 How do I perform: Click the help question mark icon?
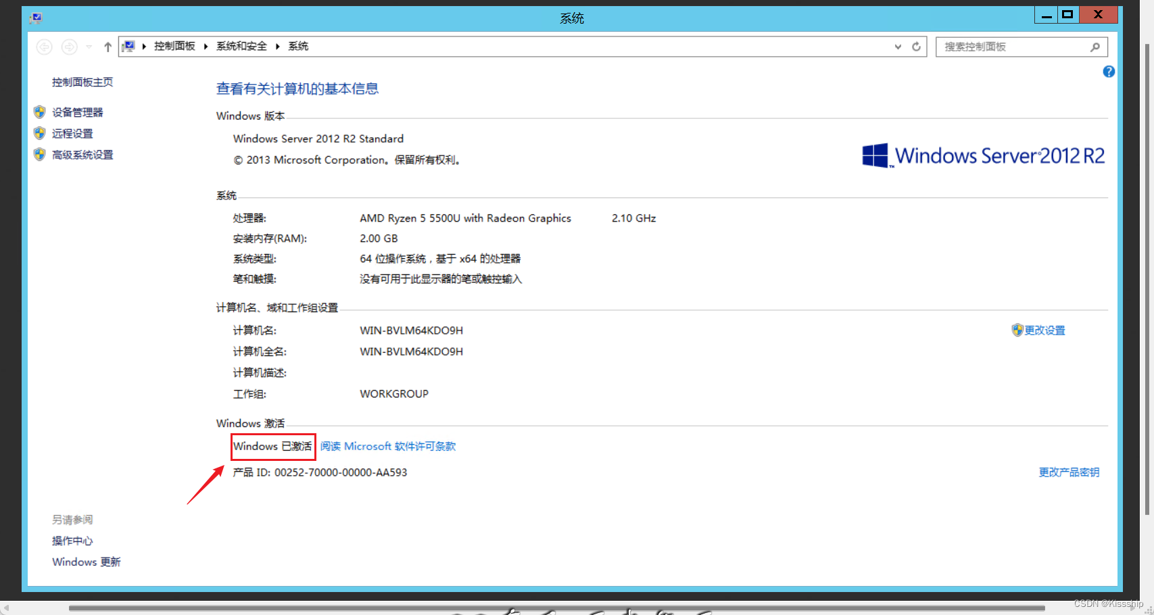point(1109,72)
